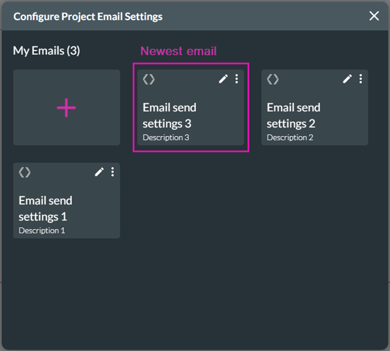390x351 pixels.
Task: Edit Email send settings 1 with pencil icon
Action: pyautogui.click(x=99, y=172)
